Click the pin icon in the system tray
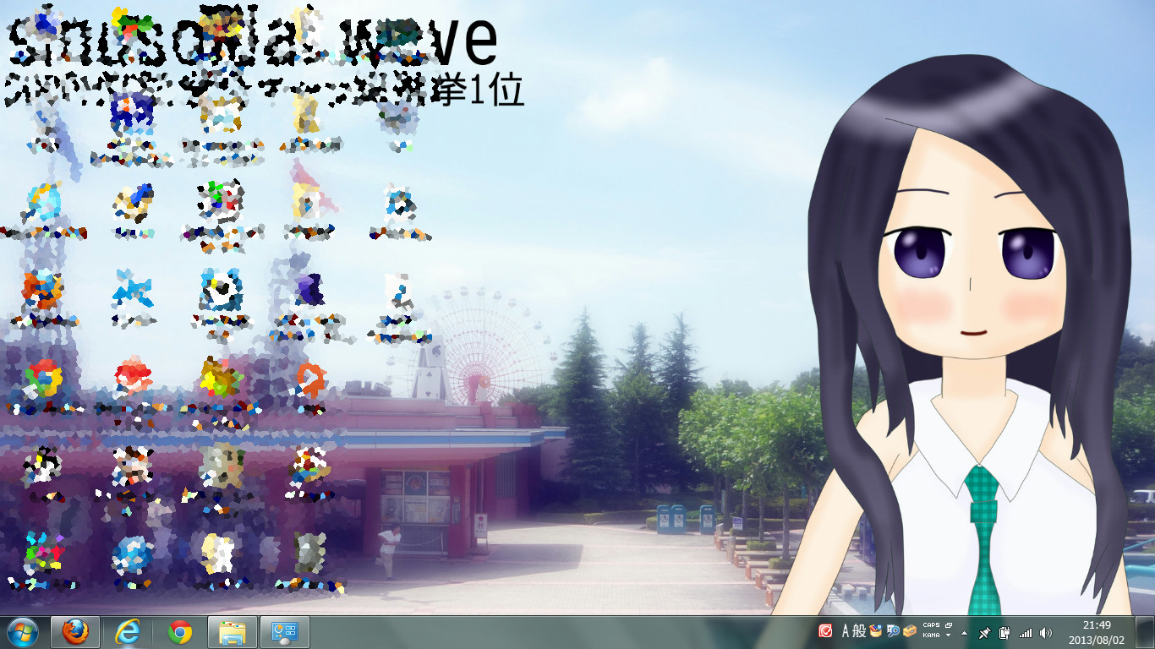The image size is (1155, 649). 985,632
